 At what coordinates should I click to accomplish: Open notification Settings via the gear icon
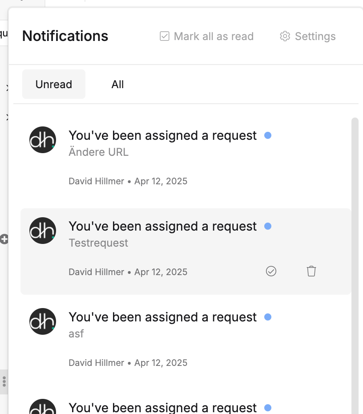(285, 36)
